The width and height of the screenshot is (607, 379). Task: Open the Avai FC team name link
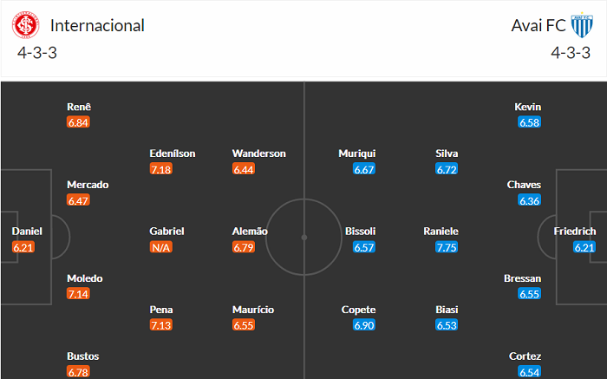[x=538, y=25]
